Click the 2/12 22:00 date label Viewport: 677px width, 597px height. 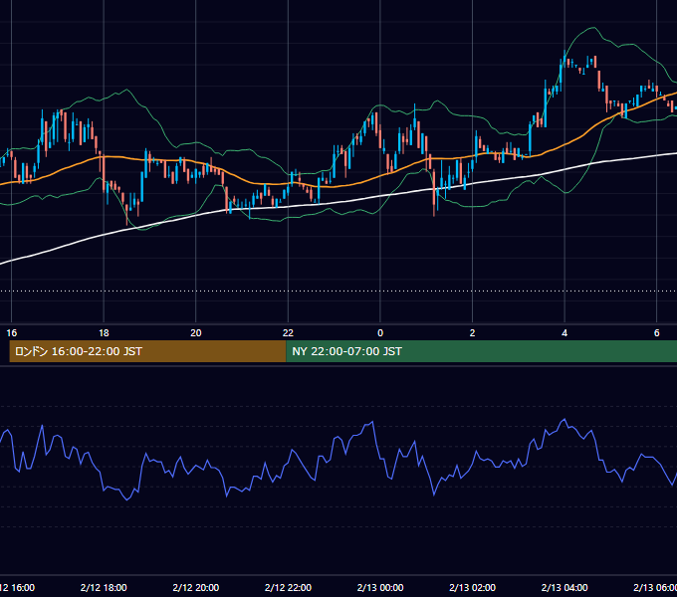tap(288, 587)
